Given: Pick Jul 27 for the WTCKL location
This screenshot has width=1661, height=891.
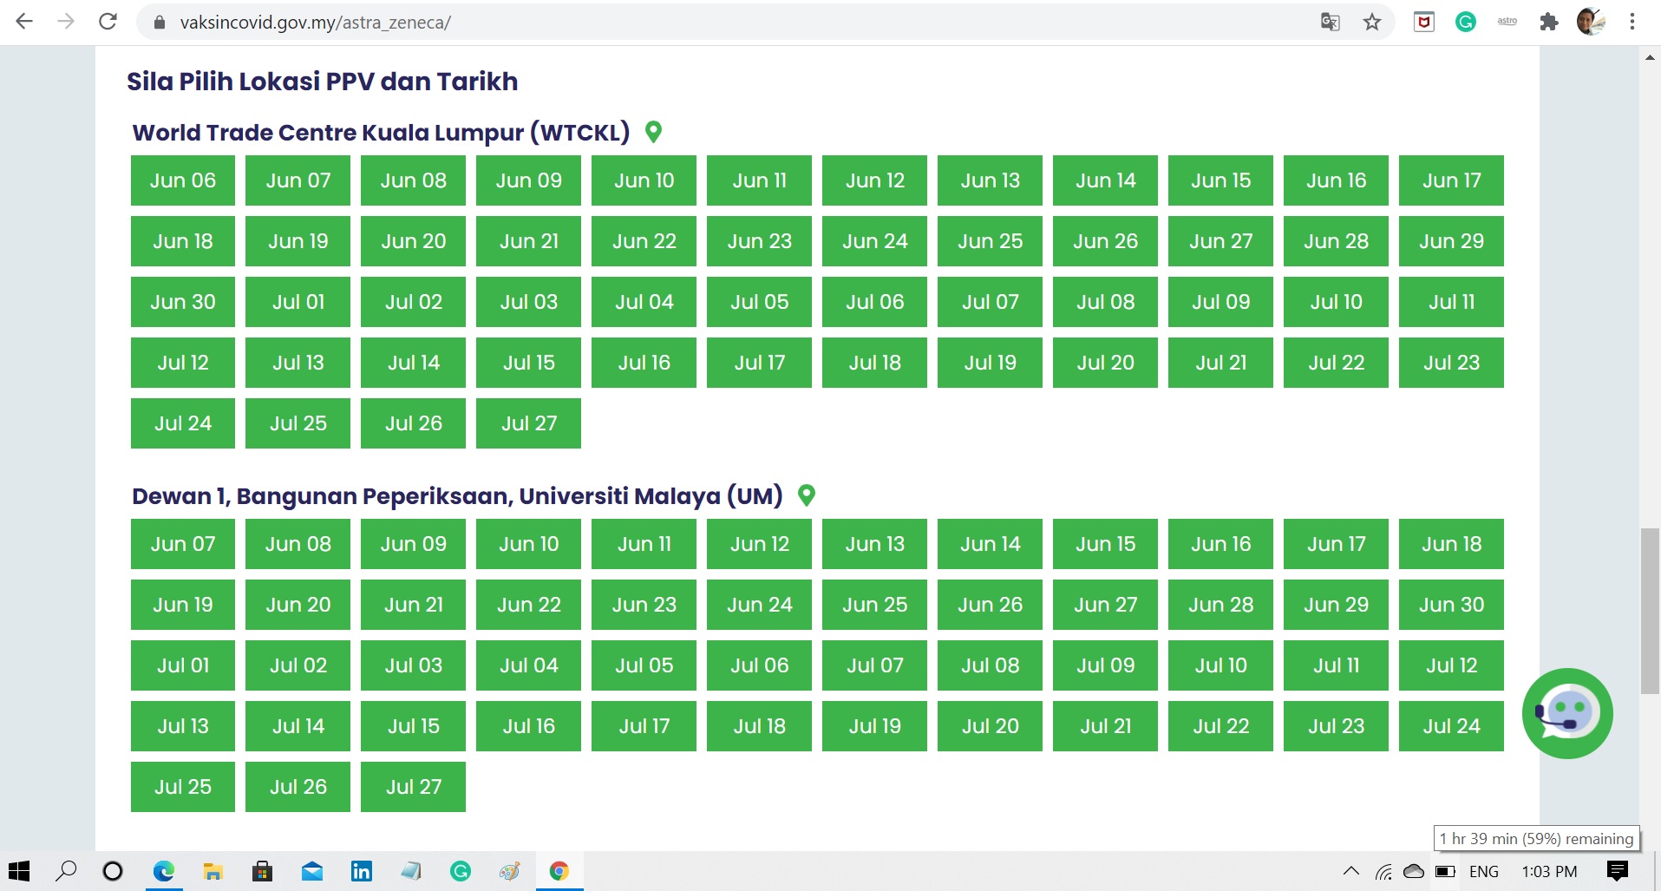Looking at the screenshot, I should [x=528, y=423].
